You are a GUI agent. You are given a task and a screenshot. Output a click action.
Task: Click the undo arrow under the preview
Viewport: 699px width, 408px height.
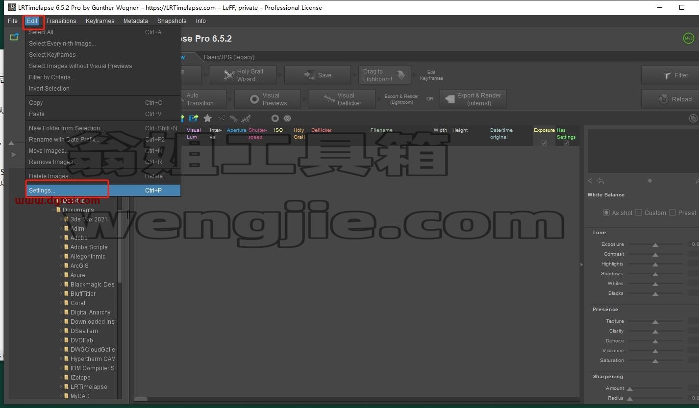tap(600, 181)
